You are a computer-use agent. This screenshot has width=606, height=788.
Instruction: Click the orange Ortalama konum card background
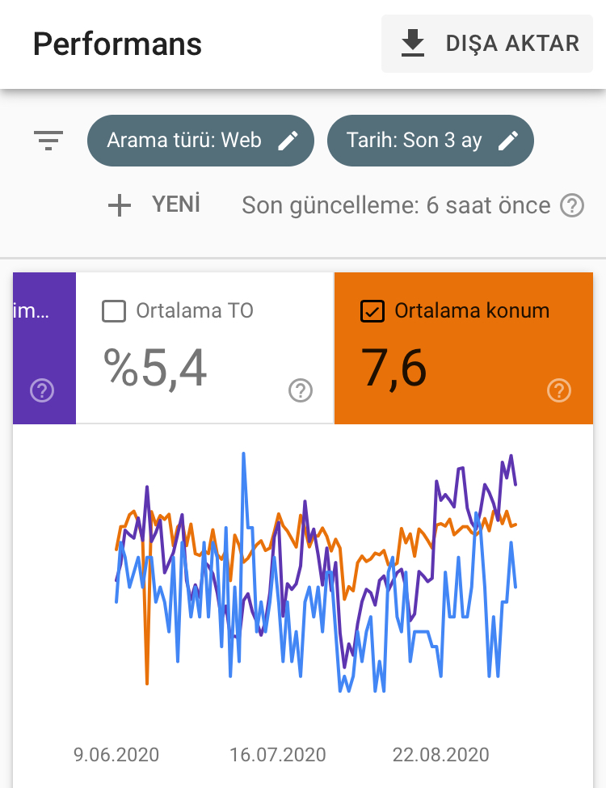(464, 348)
